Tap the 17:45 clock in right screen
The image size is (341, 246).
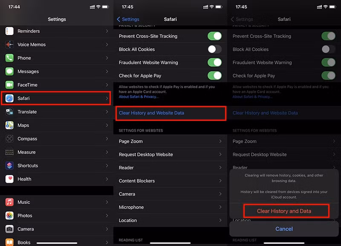(241, 7)
